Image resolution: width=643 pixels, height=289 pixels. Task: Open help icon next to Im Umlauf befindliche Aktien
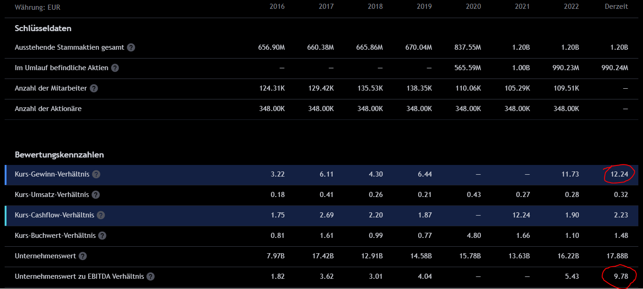(x=115, y=68)
